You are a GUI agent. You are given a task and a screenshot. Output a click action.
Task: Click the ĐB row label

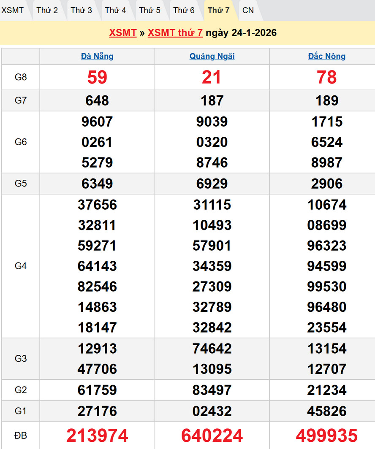tap(21, 435)
